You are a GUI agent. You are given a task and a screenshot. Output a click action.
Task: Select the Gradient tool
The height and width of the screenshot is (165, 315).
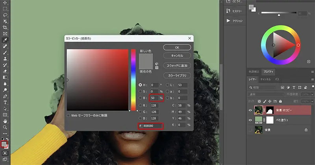pyautogui.click(x=5, y=78)
